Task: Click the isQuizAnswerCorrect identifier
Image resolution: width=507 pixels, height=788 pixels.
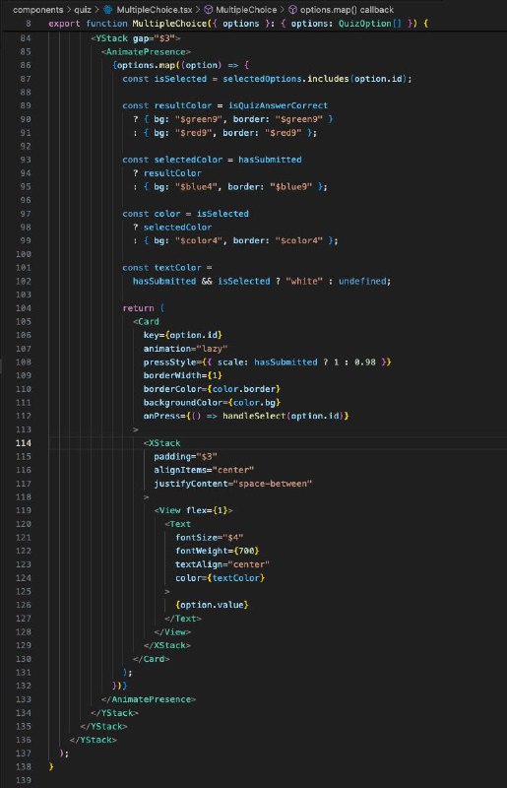Action: [x=278, y=105]
